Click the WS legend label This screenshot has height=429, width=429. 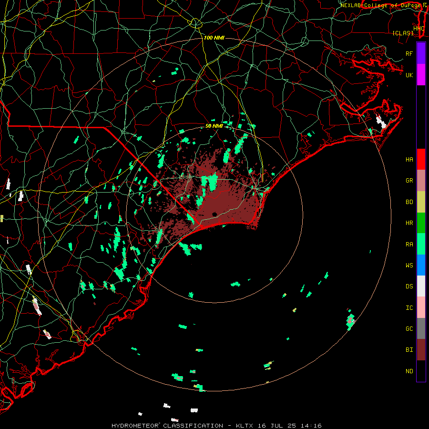point(409,266)
